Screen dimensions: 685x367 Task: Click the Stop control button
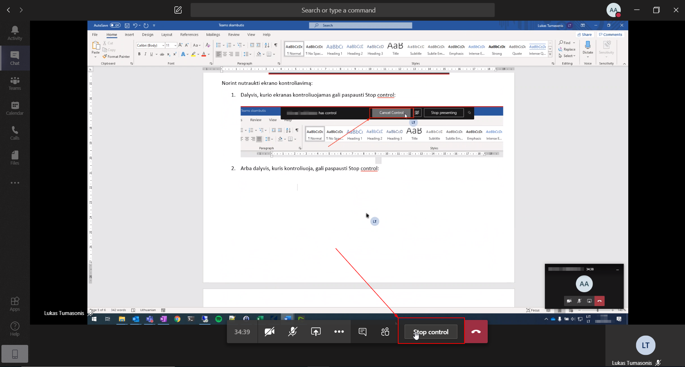tap(431, 332)
